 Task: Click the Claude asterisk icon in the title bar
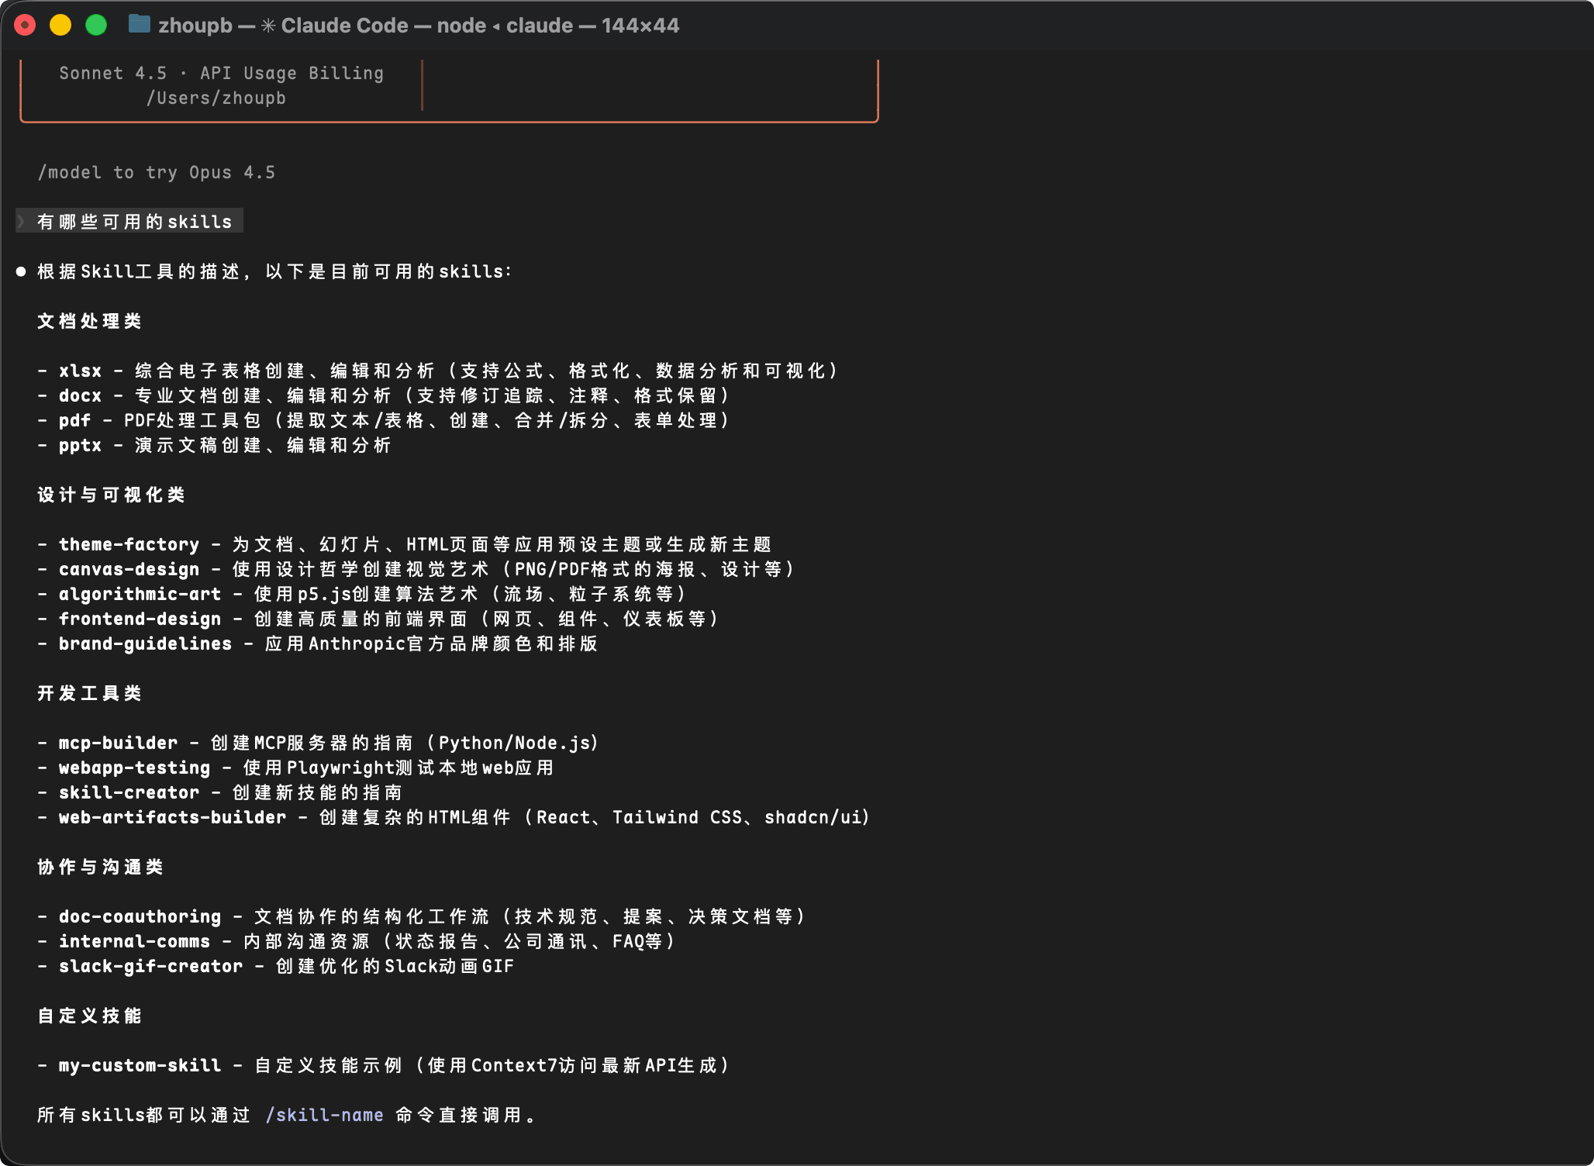[267, 25]
